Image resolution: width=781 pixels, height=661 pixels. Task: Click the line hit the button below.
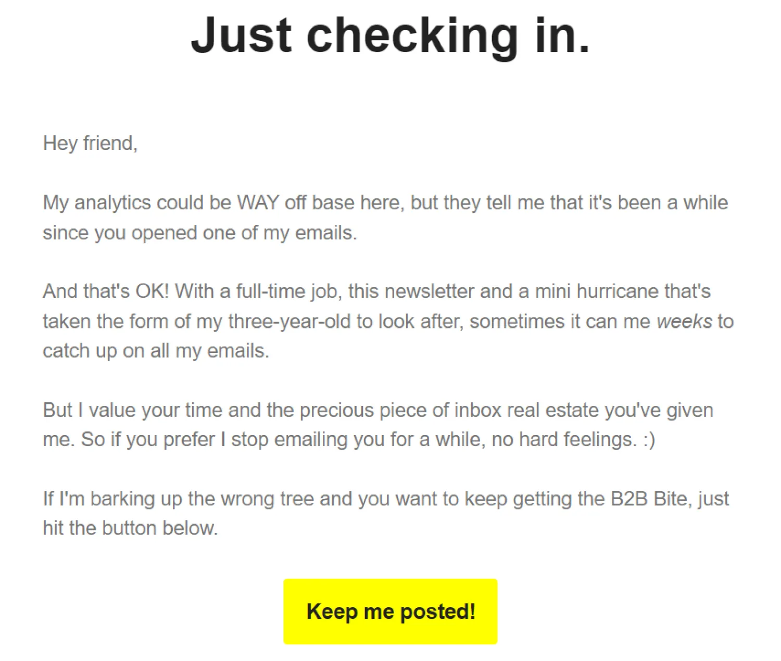tap(130, 528)
